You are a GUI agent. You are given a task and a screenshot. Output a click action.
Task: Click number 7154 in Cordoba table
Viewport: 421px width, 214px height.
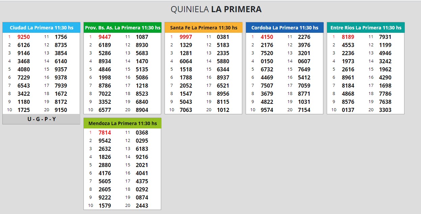point(304,110)
